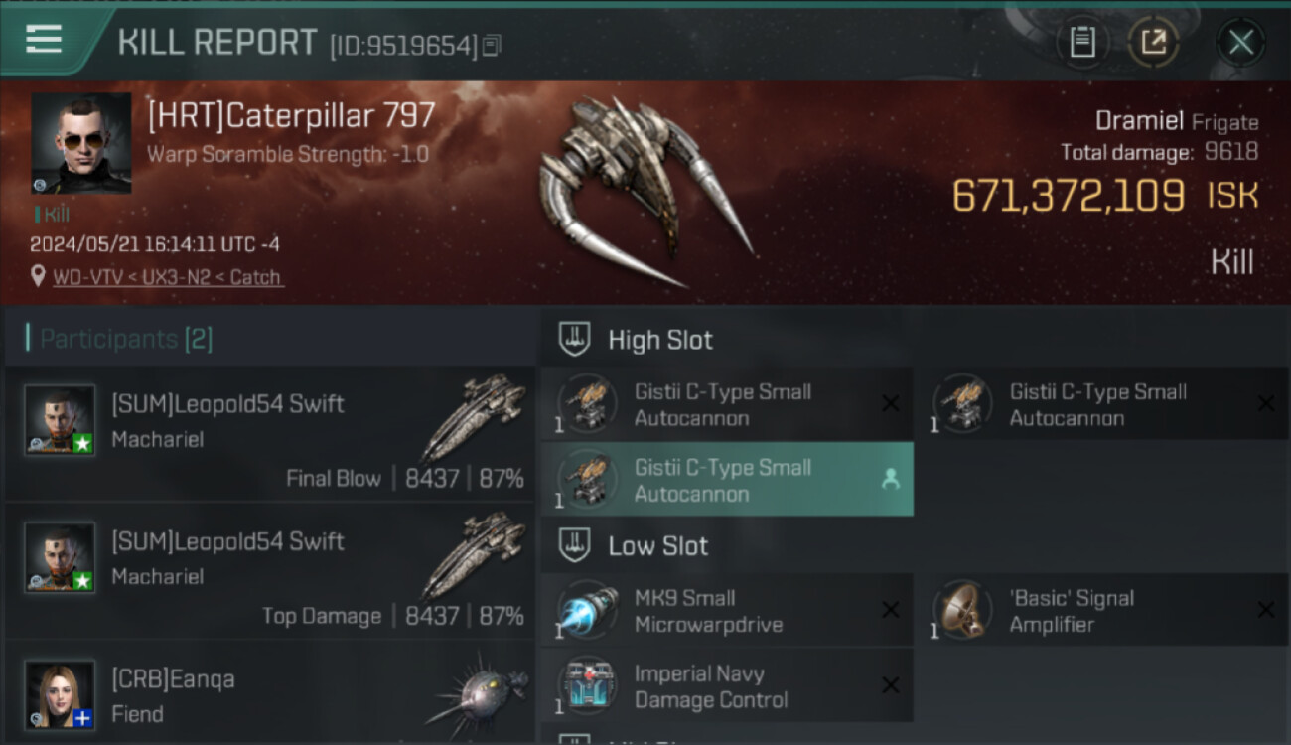Copy the kill report ID with copy icon
This screenshot has width=1291, height=745.
493,45
